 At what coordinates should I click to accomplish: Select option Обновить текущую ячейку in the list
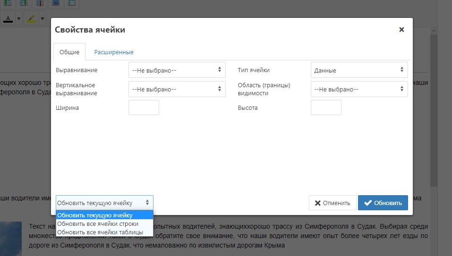(x=104, y=215)
